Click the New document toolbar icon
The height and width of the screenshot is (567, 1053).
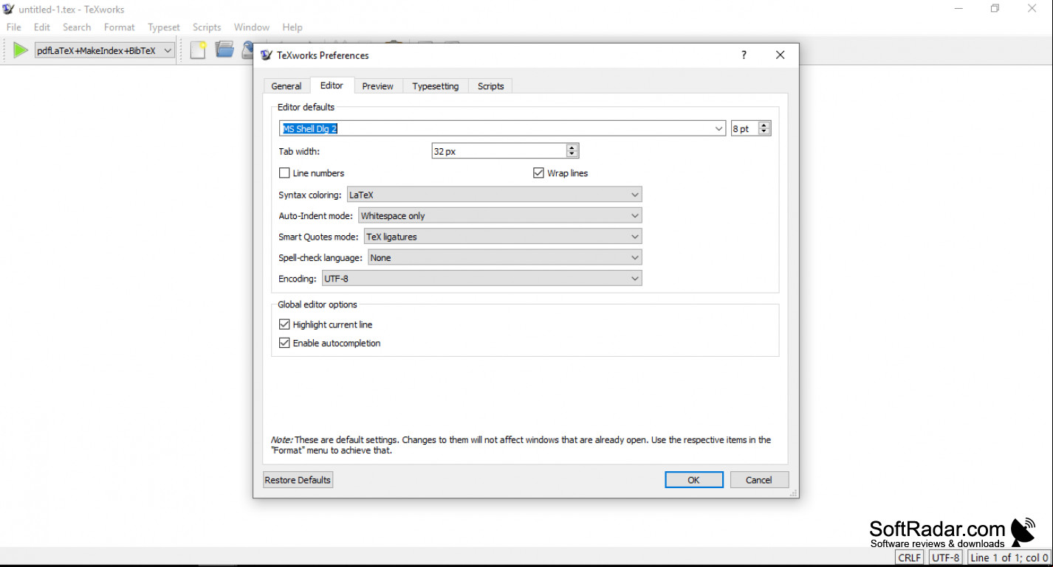click(198, 50)
